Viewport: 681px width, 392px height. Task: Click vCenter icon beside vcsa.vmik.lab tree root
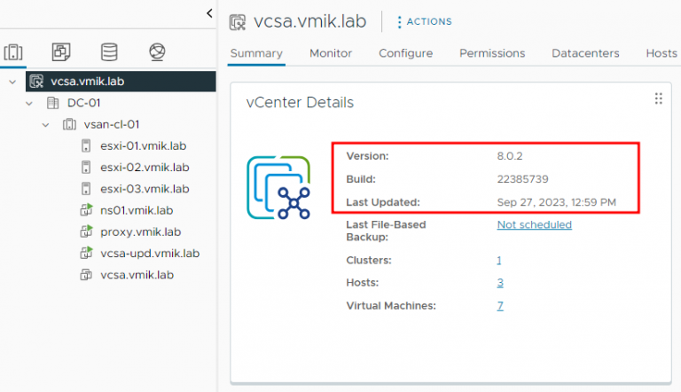(36, 82)
